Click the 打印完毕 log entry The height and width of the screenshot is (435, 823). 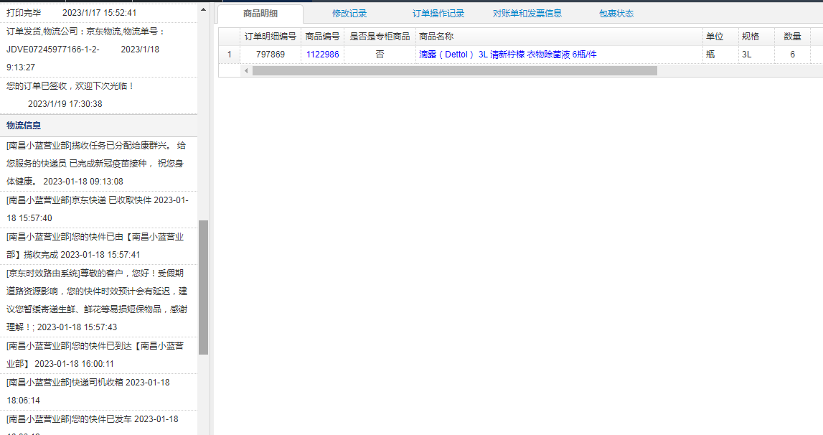coord(99,13)
